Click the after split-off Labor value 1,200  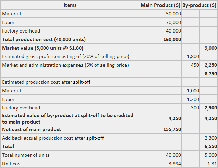193,99
